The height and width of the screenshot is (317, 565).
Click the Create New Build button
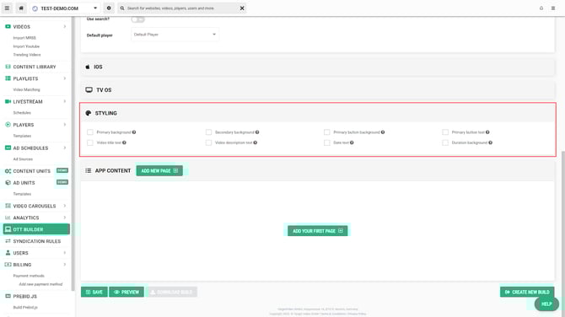click(527, 293)
